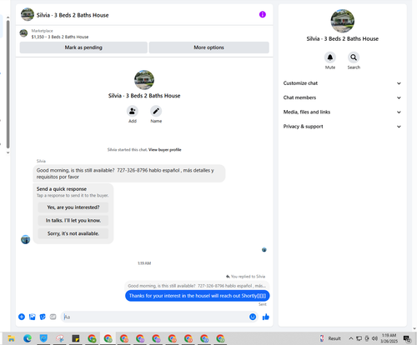Screen dimensions: 417x345
Task: Expand the Privacy & support section
Action: point(342,127)
